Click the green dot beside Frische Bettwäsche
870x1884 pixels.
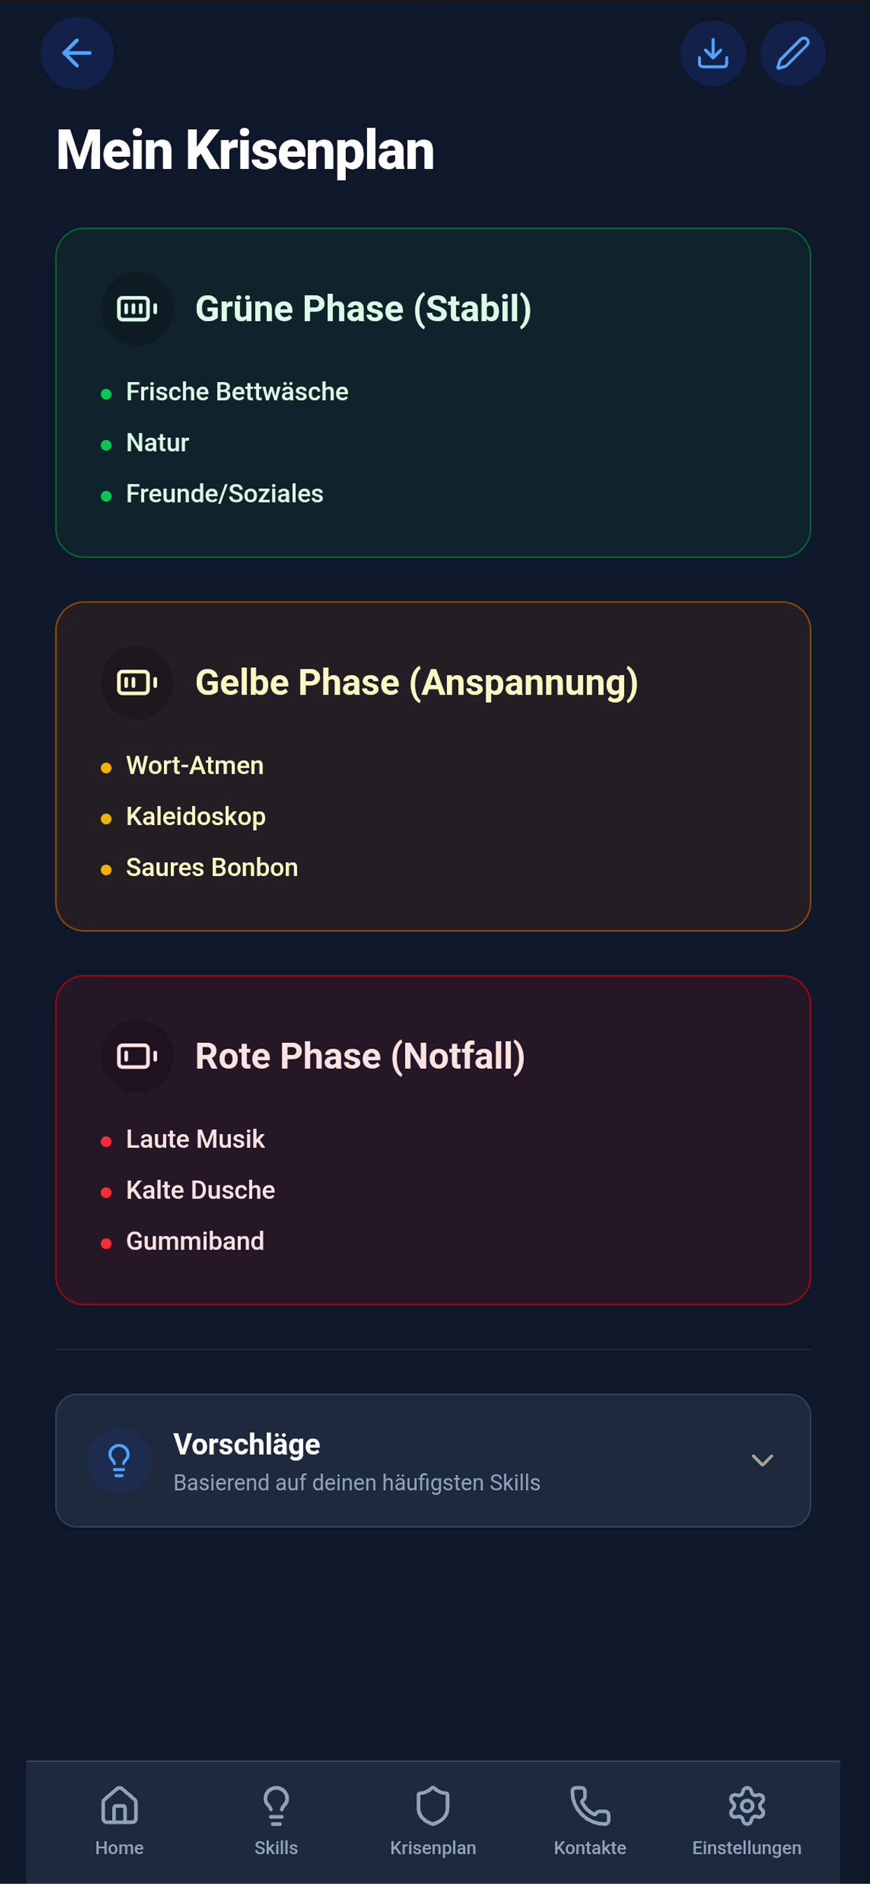click(107, 391)
